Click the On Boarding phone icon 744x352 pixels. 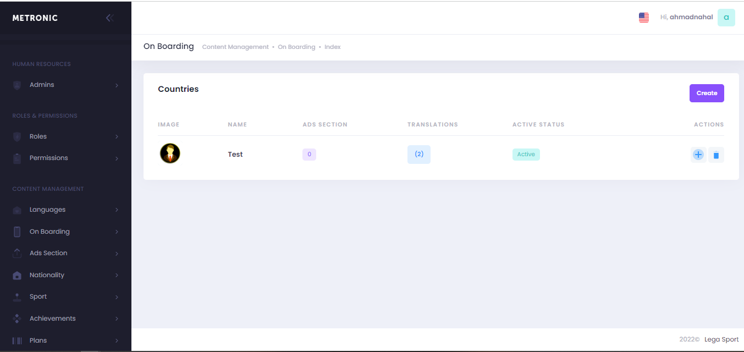click(x=17, y=232)
